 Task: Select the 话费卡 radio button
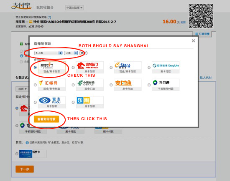[x=17, y=153]
